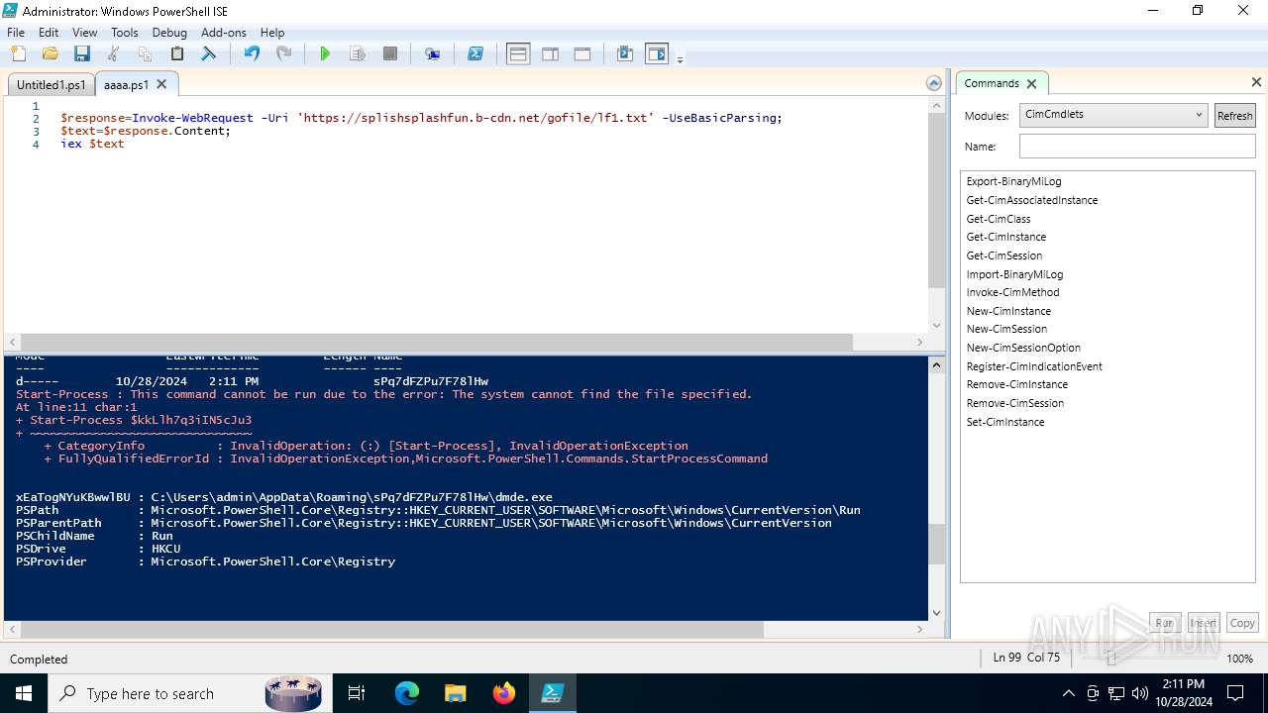Select Invoke-CimMethod in the command list
This screenshot has width=1268, height=713.
tap(1012, 292)
